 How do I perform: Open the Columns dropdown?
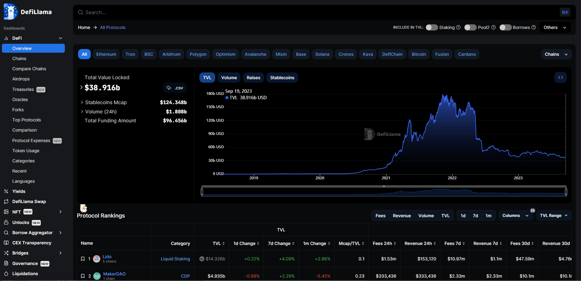click(516, 216)
